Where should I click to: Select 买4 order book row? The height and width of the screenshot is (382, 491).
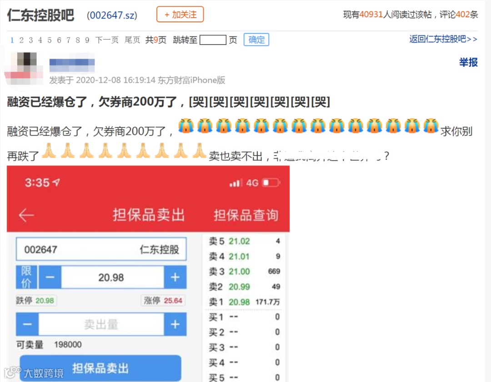[244, 362]
